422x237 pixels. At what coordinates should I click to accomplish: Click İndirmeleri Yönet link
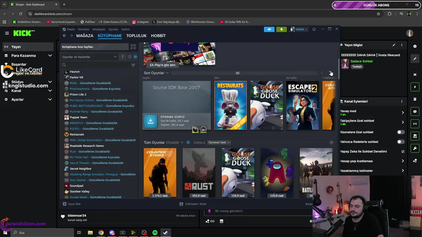(x=193, y=204)
